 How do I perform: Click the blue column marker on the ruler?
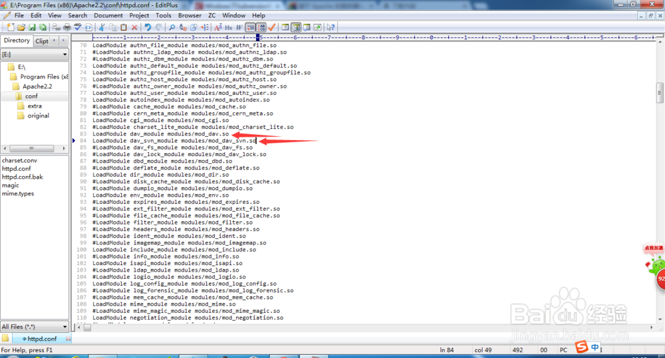(x=257, y=37)
